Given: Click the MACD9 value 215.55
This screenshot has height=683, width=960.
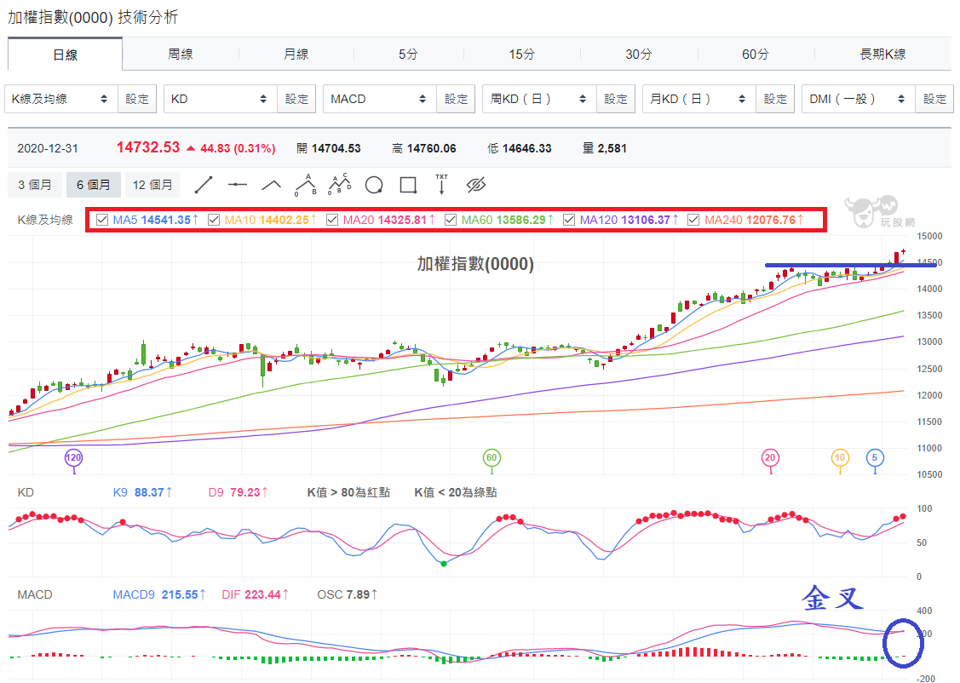Looking at the screenshot, I should [x=180, y=594].
